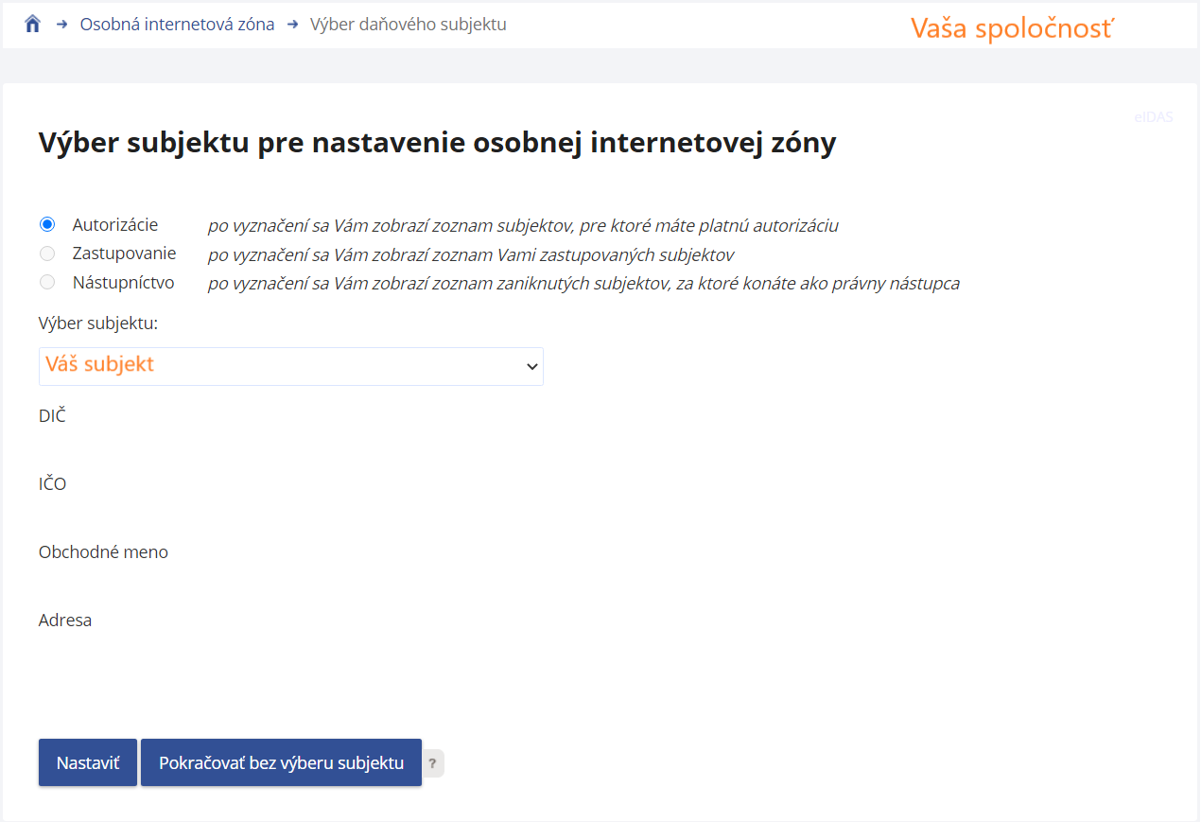Select the Nástupníctvo option
The image size is (1201, 822).
47,282
